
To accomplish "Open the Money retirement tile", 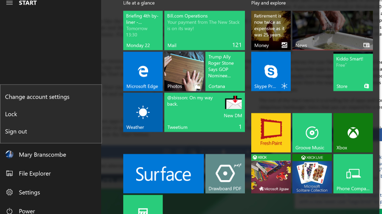I will click(271, 30).
